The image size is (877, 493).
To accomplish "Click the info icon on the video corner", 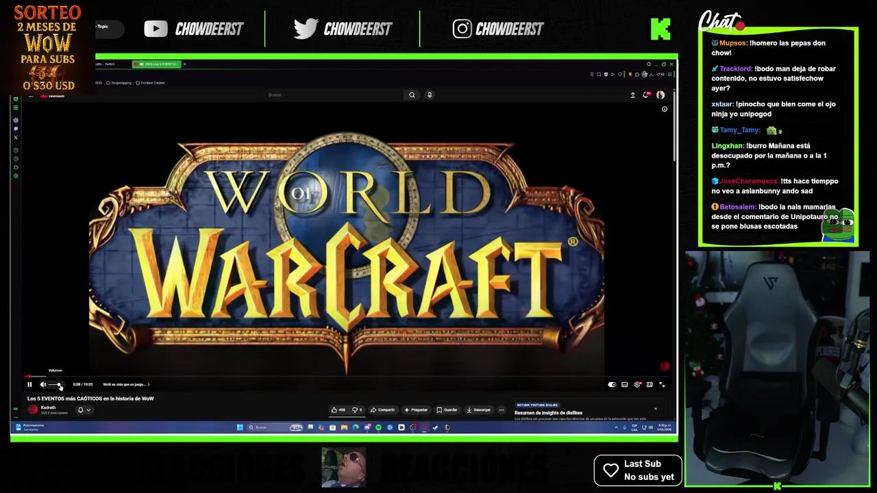I will click(x=664, y=110).
